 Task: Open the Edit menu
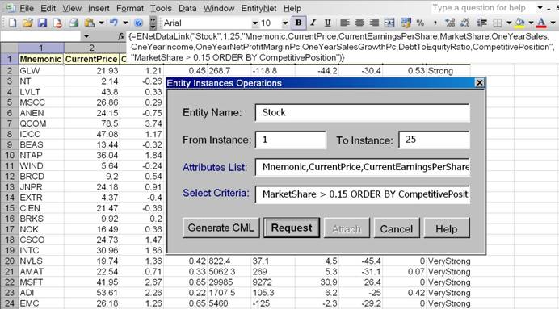pyautogui.click(x=48, y=8)
